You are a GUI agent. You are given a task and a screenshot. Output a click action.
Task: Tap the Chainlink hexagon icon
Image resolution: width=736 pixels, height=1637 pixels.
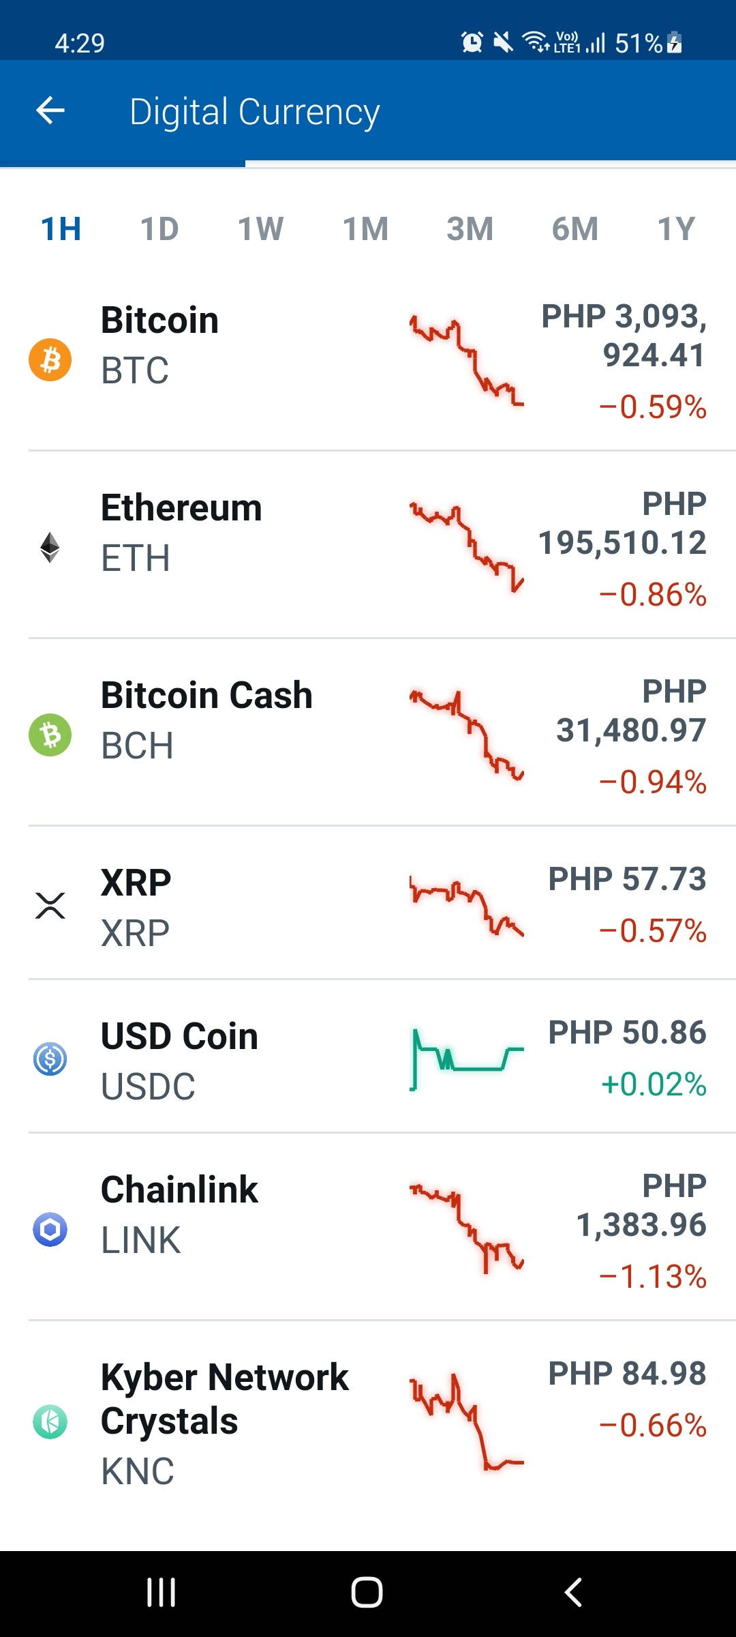50,1229
